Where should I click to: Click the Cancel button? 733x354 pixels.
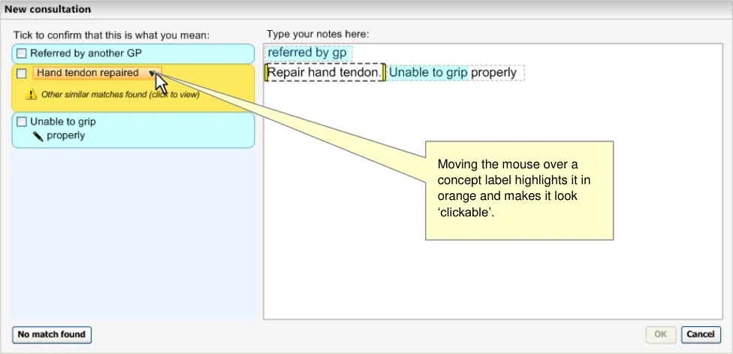(701, 334)
